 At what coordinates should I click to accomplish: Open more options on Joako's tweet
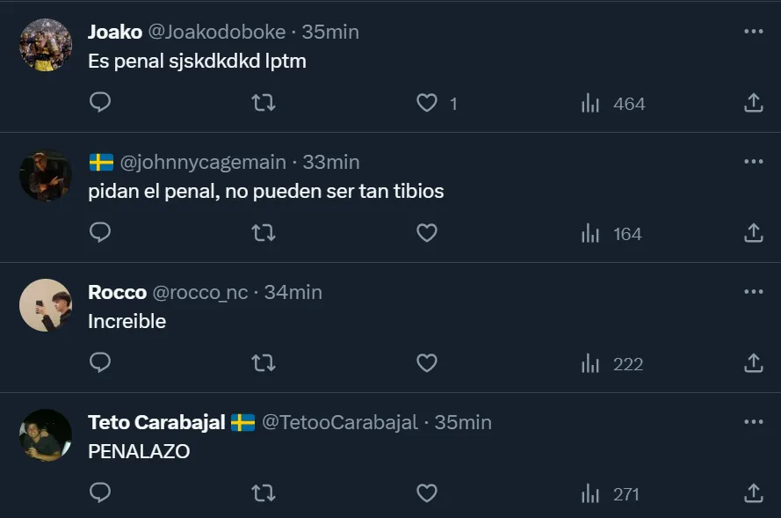753,32
